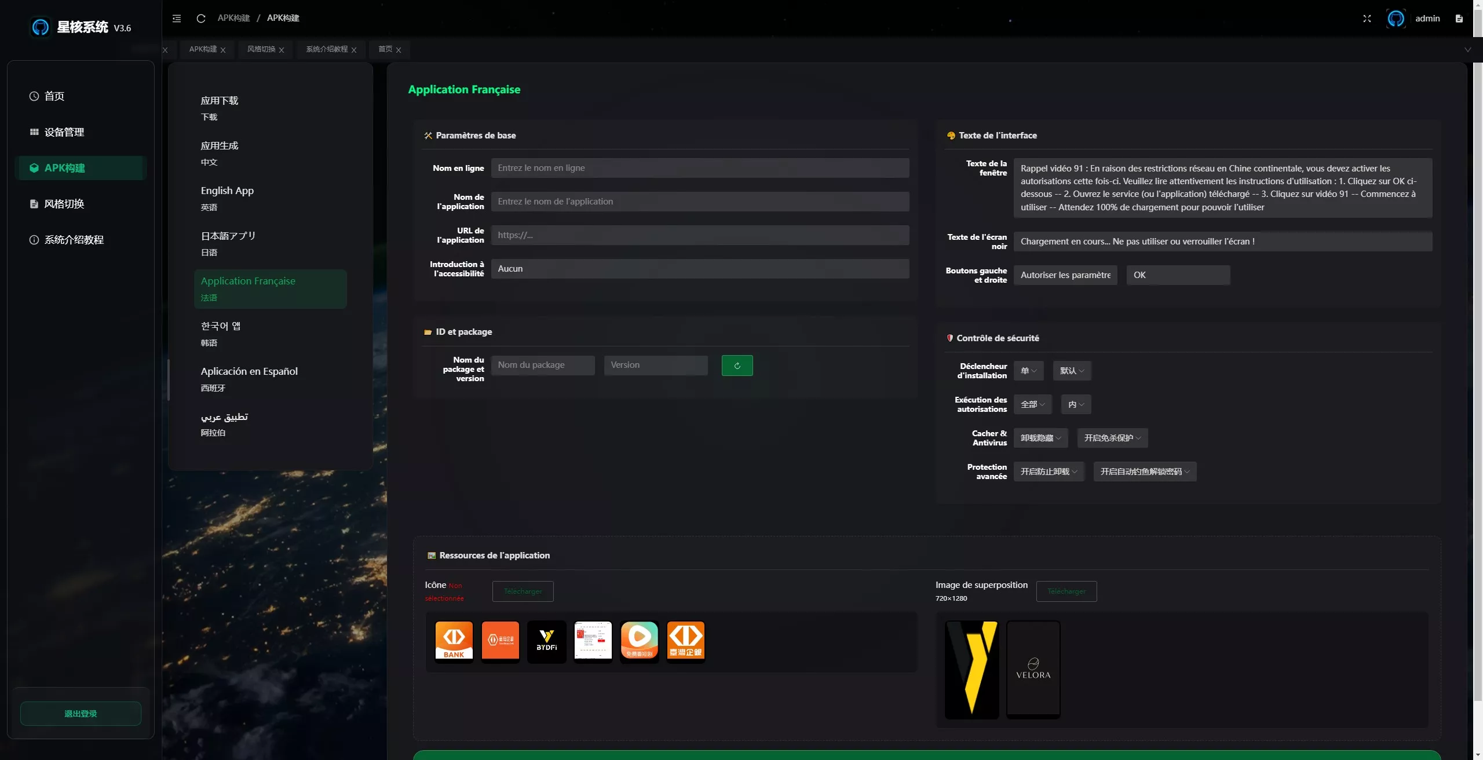Regenerate package name with green refresh button
The image size is (1483, 760).
tap(737, 366)
